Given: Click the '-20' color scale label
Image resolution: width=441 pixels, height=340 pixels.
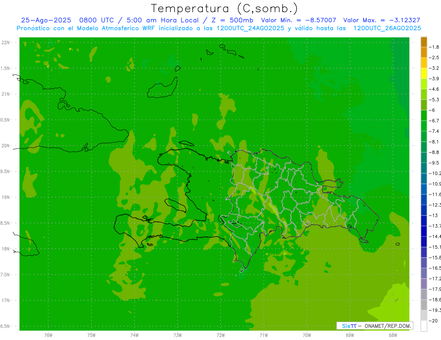Looking at the screenshot, I should [433, 321].
